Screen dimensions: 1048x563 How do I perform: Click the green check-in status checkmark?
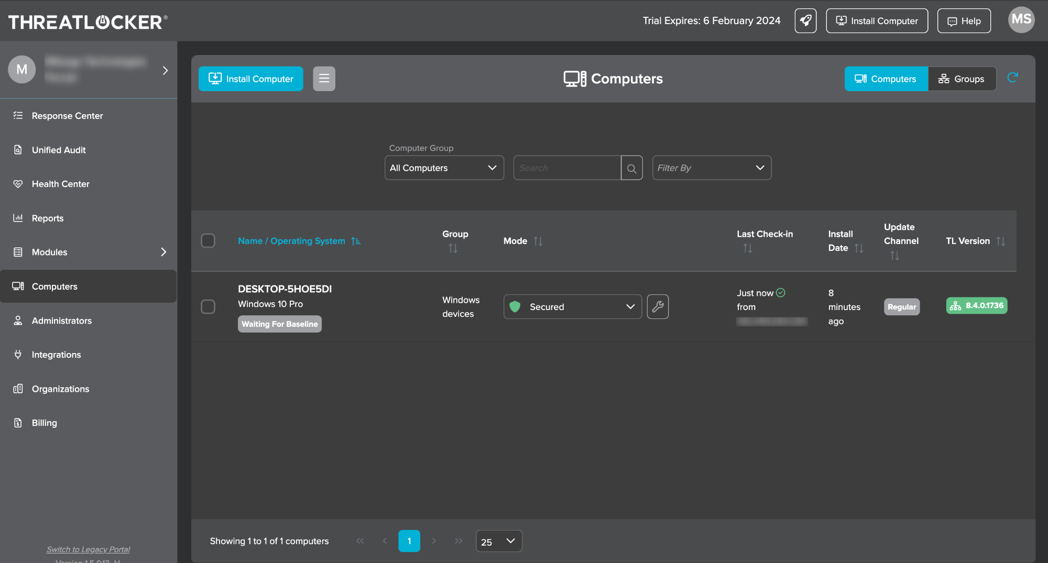(781, 293)
